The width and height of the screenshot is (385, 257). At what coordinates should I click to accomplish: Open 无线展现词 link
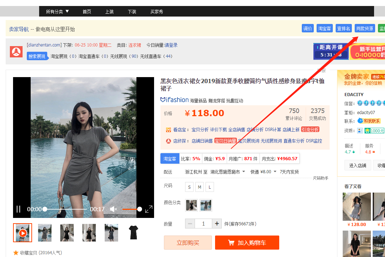pos(271,141)
